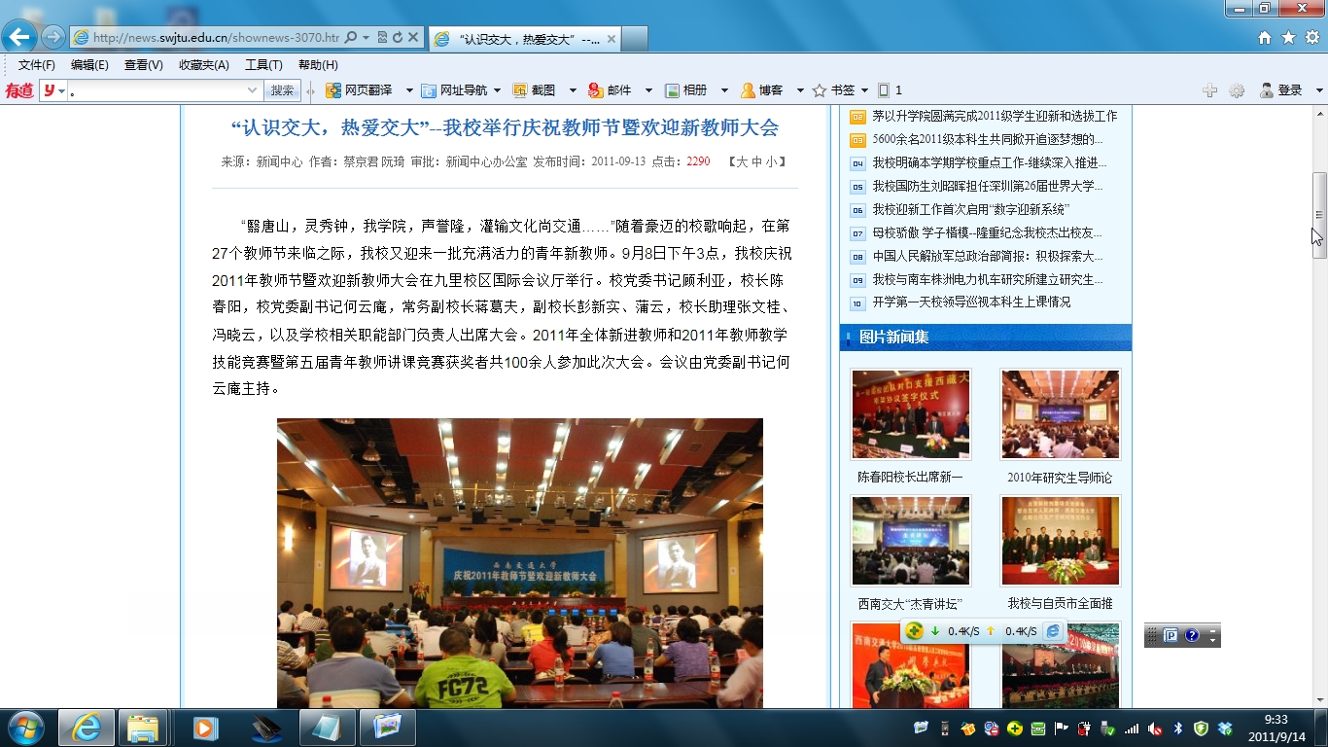The width and height of the screenshot is (1328, 747).
Task: Set article font size to 大
Action: pos(742,161)
